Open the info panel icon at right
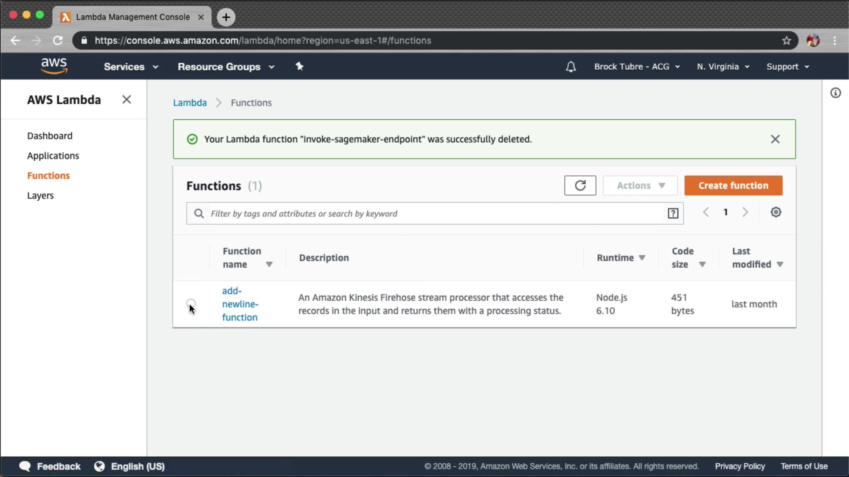This screenshot has height=477, width=849. [x=835, y=93]
